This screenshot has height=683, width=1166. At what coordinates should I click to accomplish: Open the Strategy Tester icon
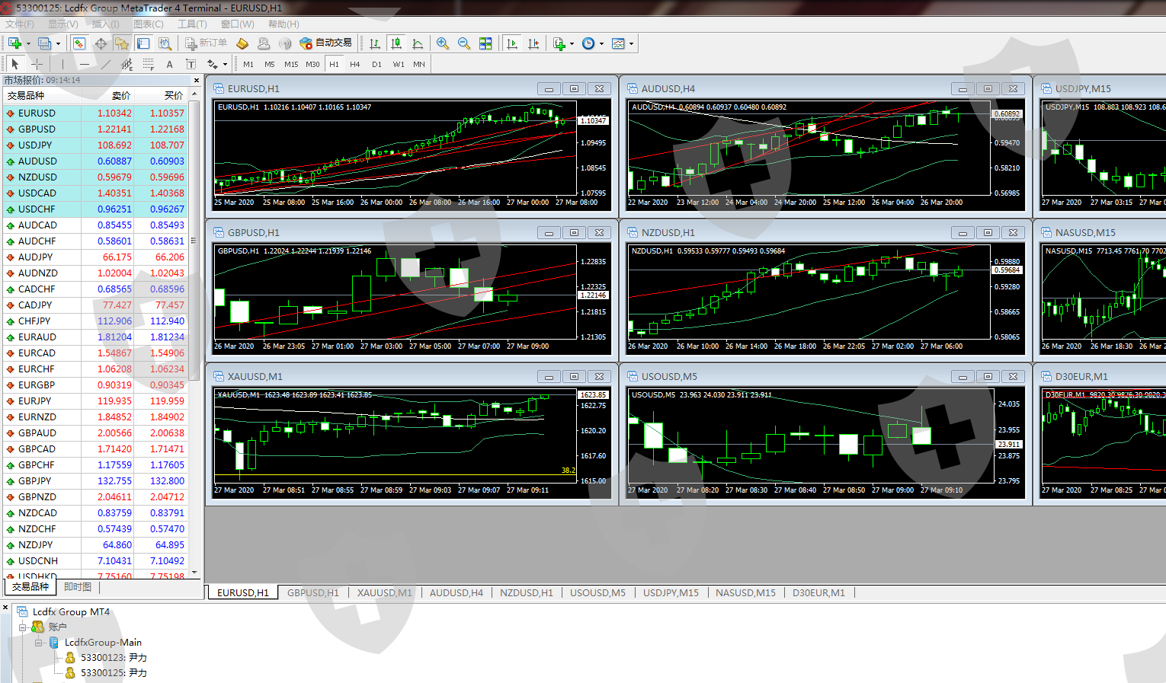click(165, 43)
